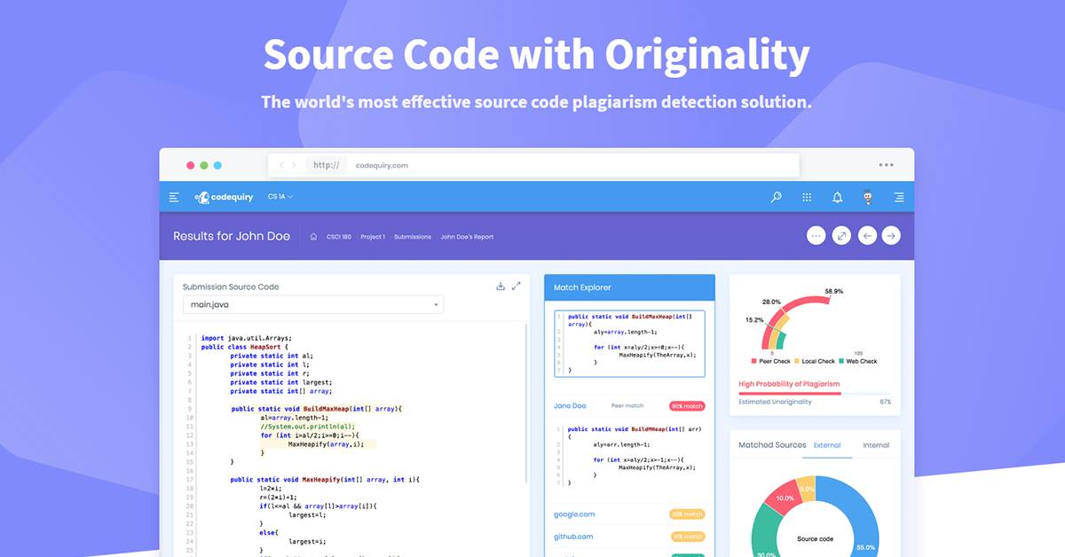Open the notifications bell
This screenshot has height=557, width=1065.
pyautogui.click(x=837, y=197)
